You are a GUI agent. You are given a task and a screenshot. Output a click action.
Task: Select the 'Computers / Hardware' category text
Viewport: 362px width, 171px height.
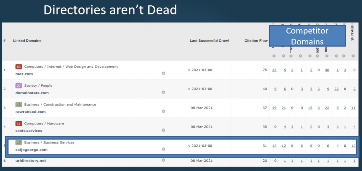click(44, 124)
